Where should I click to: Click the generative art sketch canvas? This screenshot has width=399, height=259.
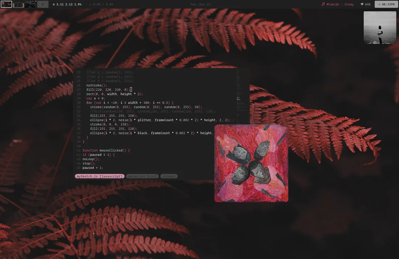pyautogui.click(x=251, y=163)
